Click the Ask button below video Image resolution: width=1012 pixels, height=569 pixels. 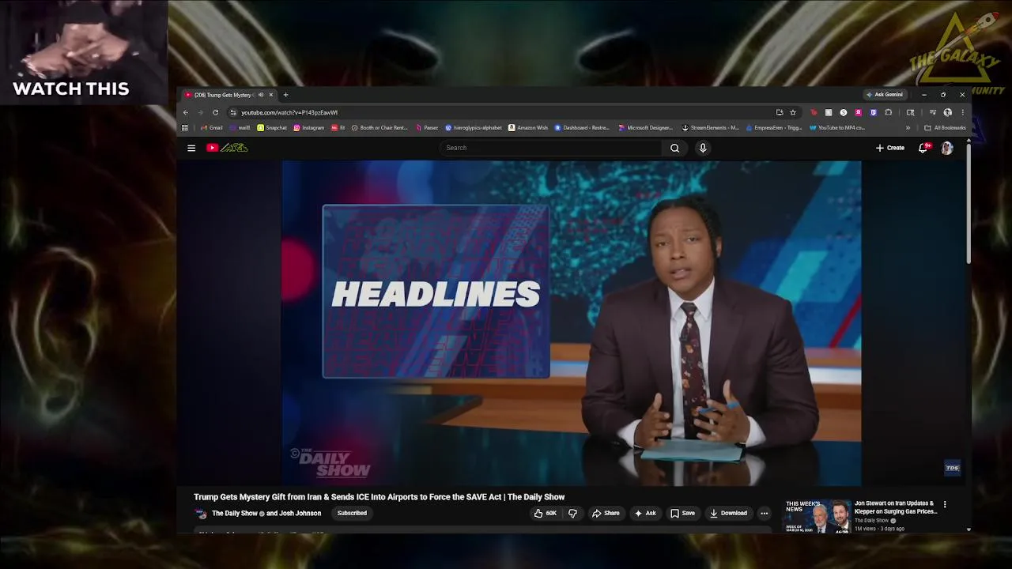click(645, 513)
